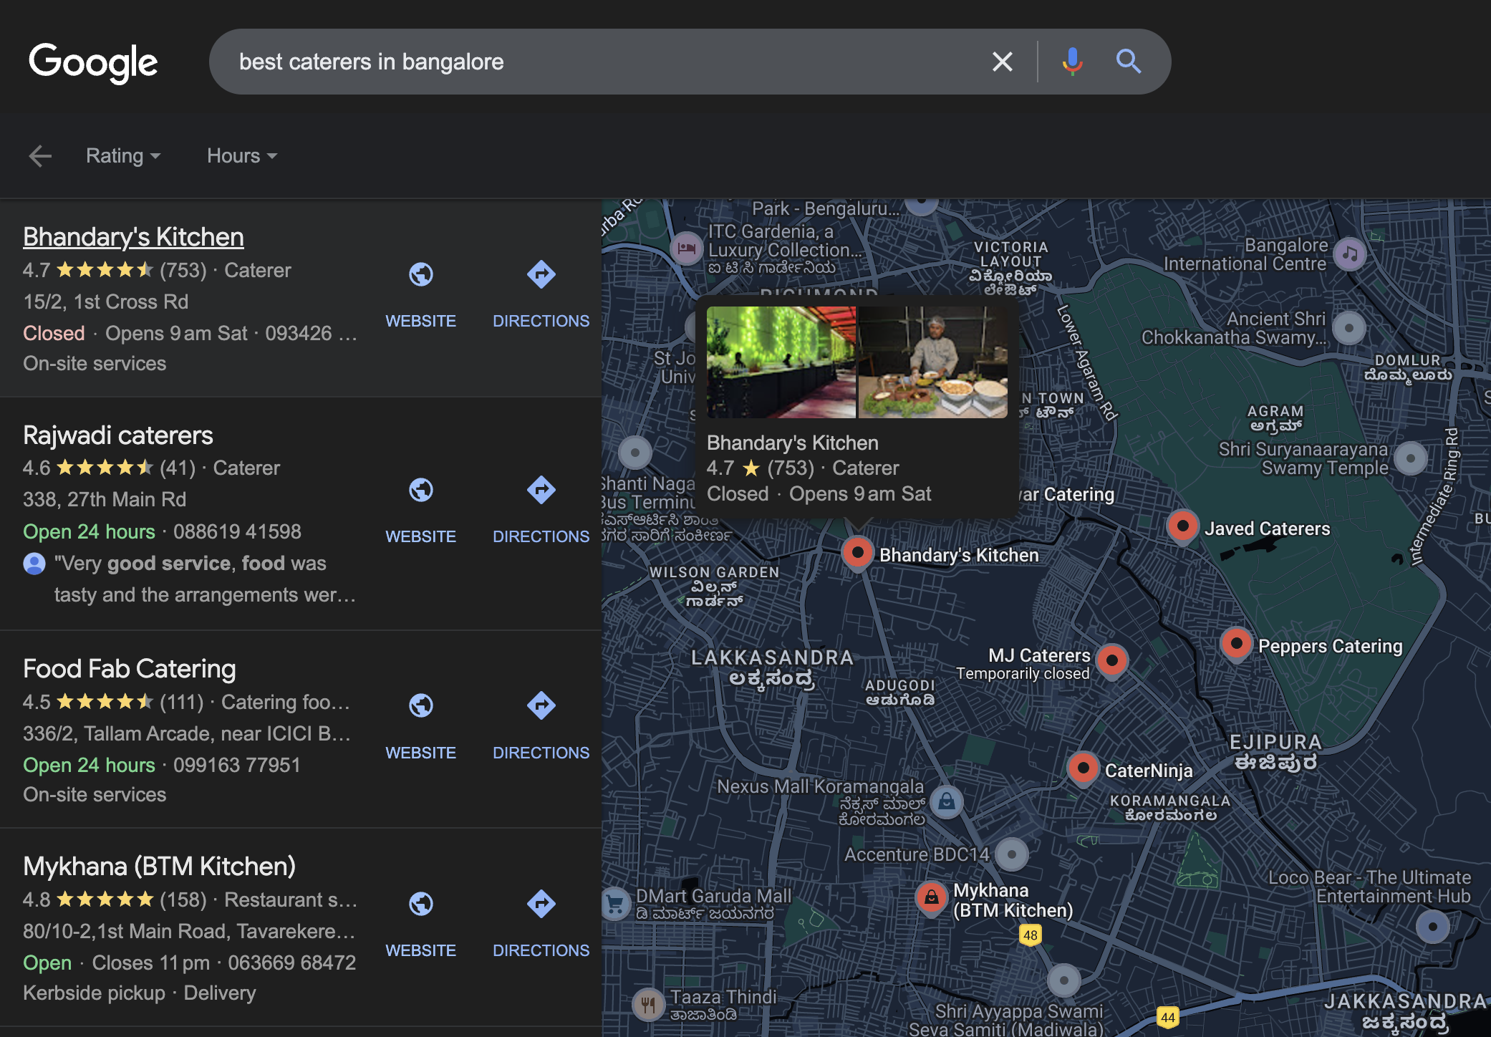Select the CaterNinja map pin
Viewport: 1491px width, 1037px height.
coord(1084,769)
